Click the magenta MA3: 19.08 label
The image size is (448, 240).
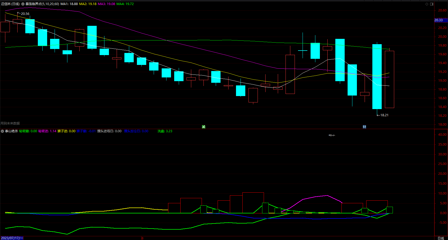[x=107, y=4]
